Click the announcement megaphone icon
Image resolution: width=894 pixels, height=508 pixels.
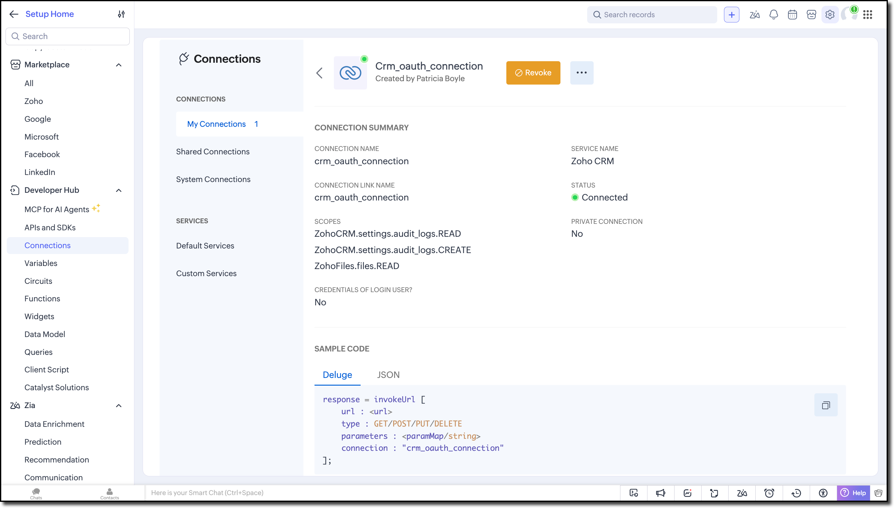(660, 493)
